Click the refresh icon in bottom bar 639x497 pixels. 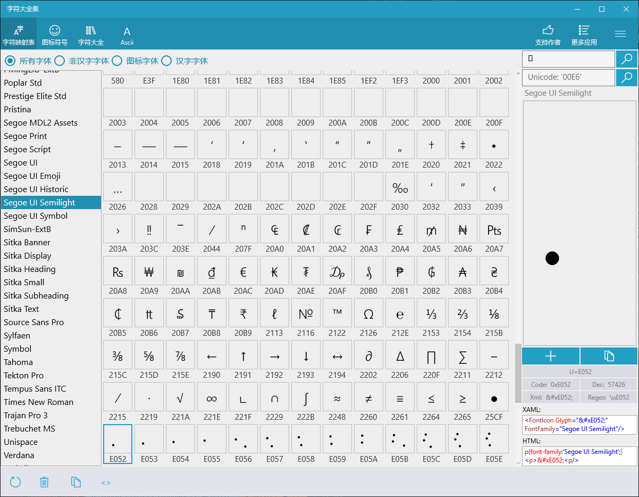click(15, 482)
